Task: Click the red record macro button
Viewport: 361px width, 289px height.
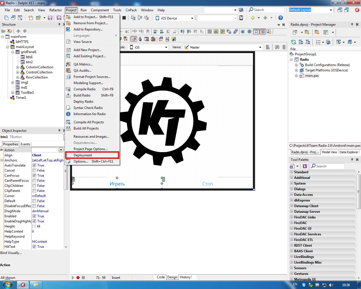Action: 78,277
